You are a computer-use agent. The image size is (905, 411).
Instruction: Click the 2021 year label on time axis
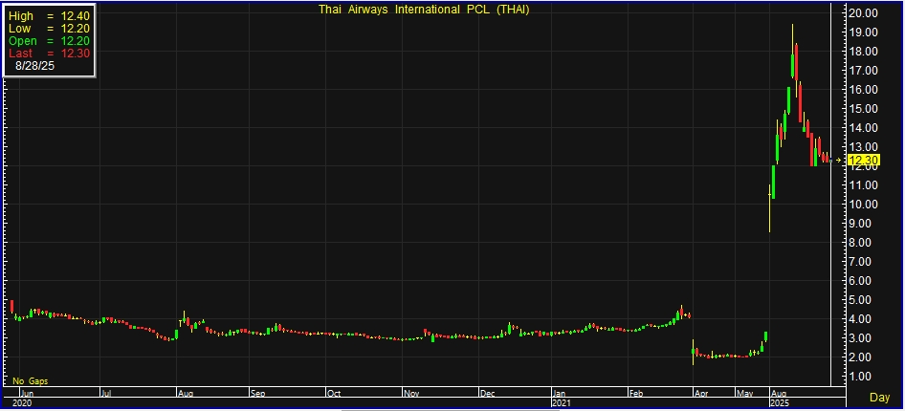[562, 402]
